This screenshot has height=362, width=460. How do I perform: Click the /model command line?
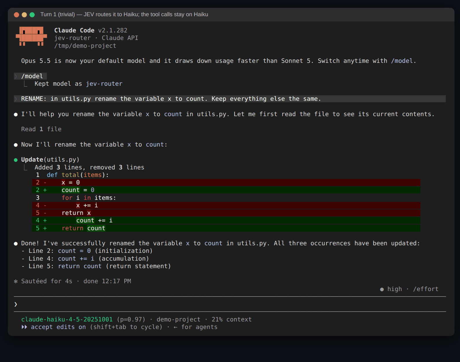pyautogui.click(x=30, y=76)
